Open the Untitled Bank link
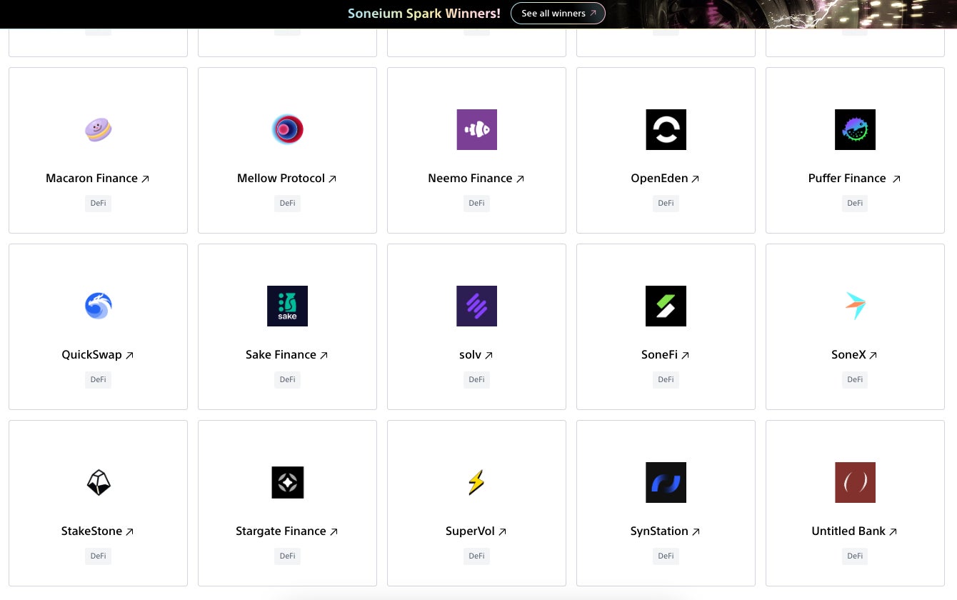This screenshot has height=600, width=957. click(x=855, y=531)
